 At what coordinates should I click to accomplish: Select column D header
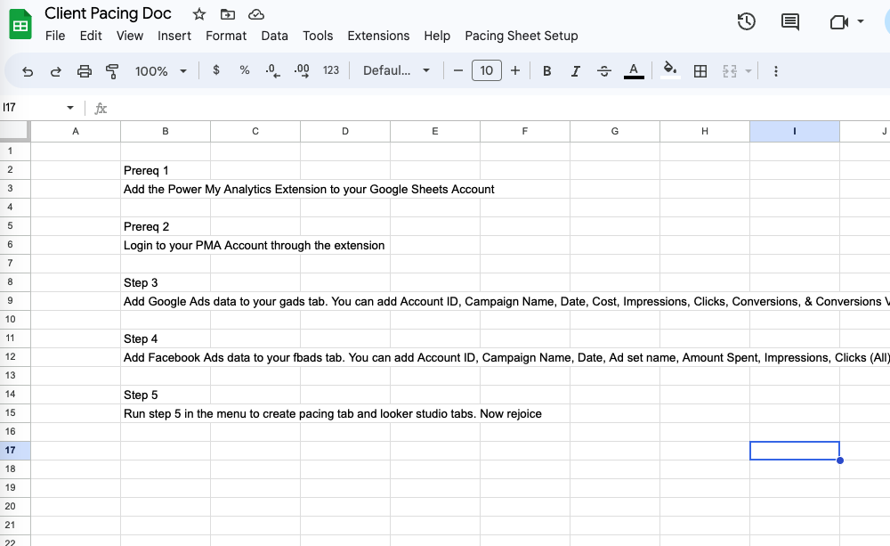tap(345, 131)
